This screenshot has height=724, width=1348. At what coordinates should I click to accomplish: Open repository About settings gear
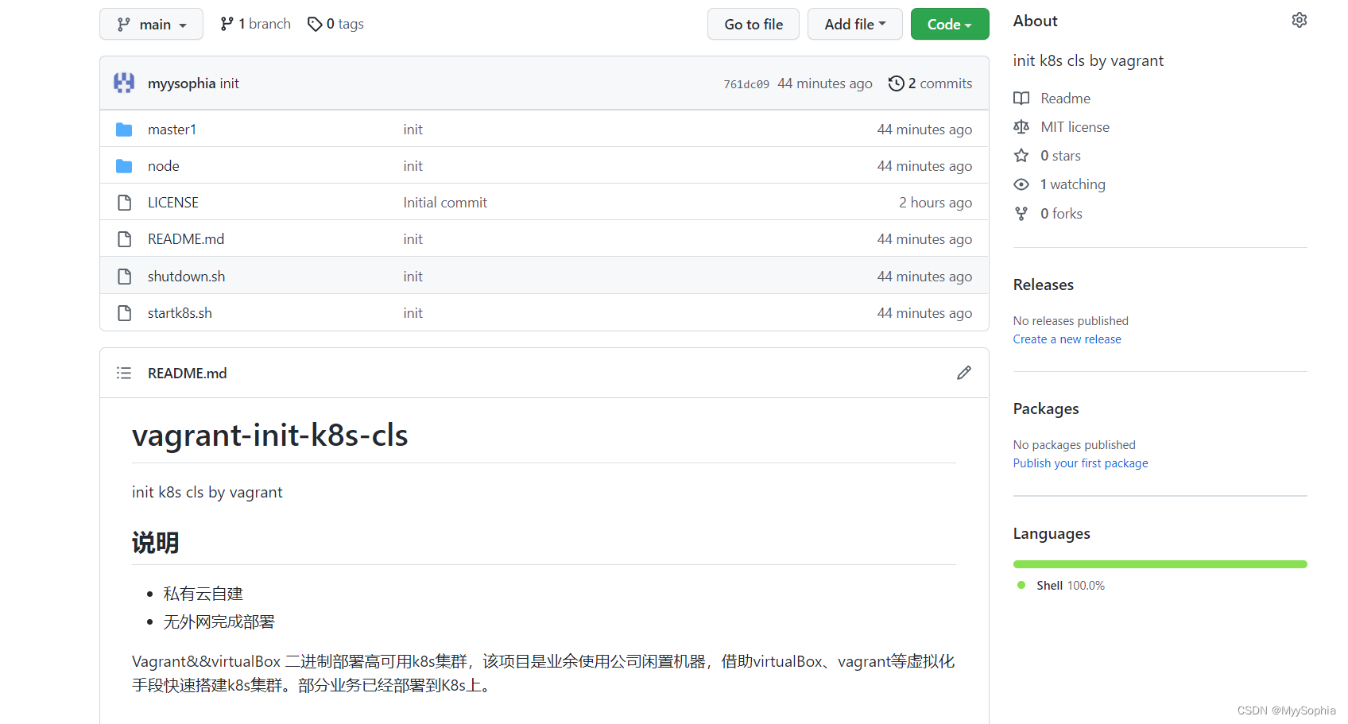1300,20
